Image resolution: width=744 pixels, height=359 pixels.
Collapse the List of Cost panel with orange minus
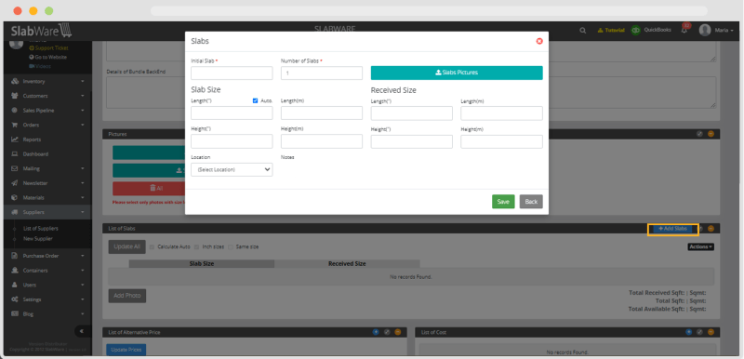pyautogui.click(x=711, y=332)
